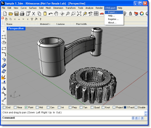The image size is (151, 128).
Task: Click the Zoom extents icon
Action: (x=79, y=14)
